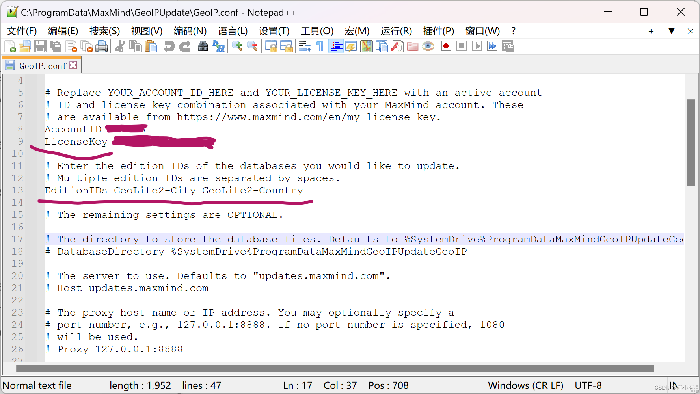Screen dimensions: 700x394
Task: Zoom out with the magnifier minus icon
Action: pyautogui.click(x=252, y=46)
